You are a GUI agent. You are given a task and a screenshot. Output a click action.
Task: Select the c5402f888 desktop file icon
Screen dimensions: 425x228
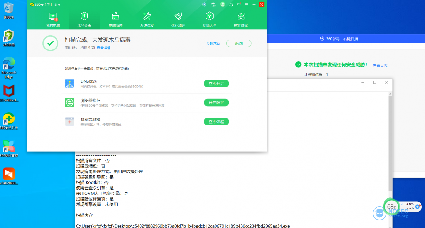9,176
